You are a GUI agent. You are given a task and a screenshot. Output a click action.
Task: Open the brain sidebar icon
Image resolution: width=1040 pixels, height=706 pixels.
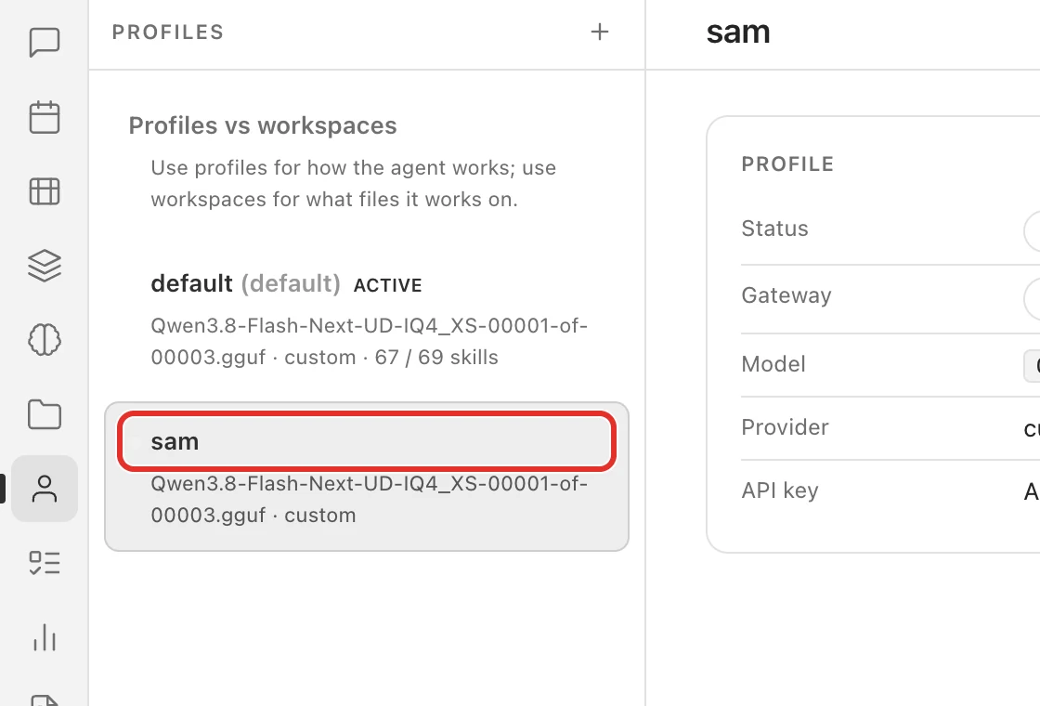tap(45, 340)
